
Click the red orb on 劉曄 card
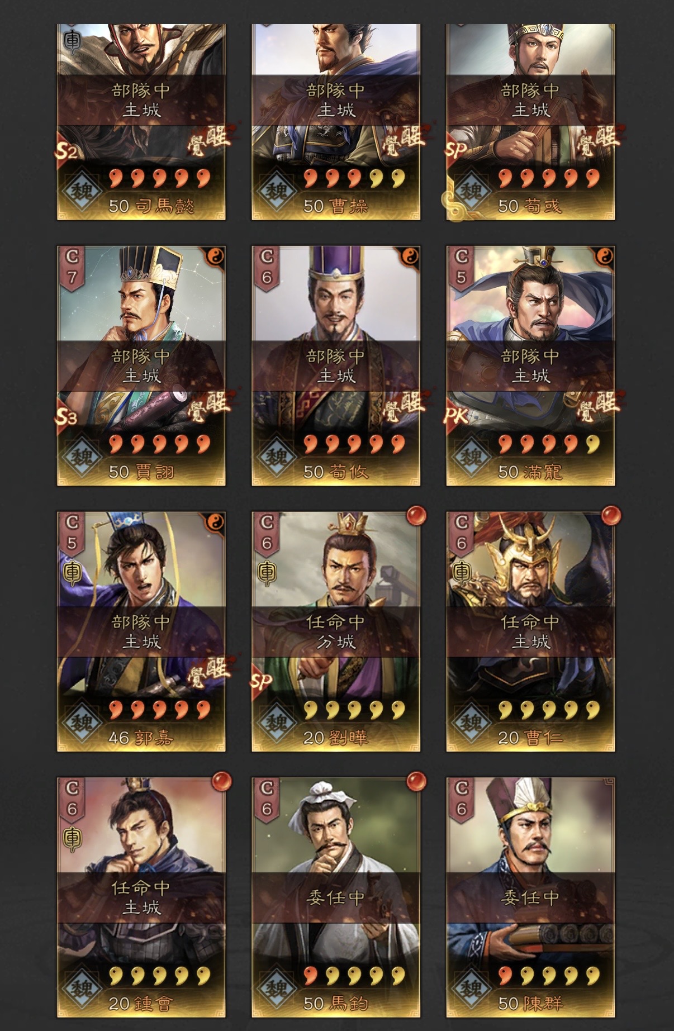tap(416, 516)
